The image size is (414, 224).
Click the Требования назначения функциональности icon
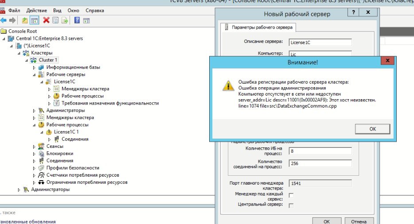(x=56, y=103)
